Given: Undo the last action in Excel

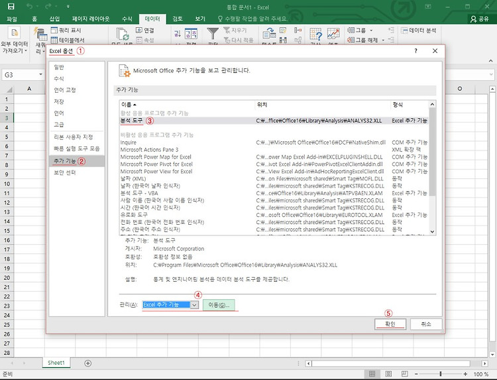Looking at the screenshot, I should point(29,7).
